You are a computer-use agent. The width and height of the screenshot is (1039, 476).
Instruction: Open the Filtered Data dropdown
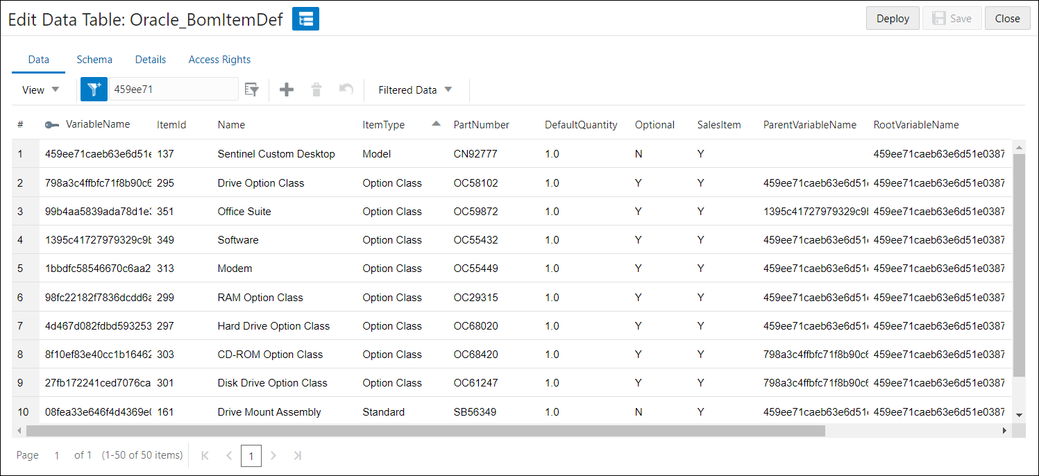(409, 90)
